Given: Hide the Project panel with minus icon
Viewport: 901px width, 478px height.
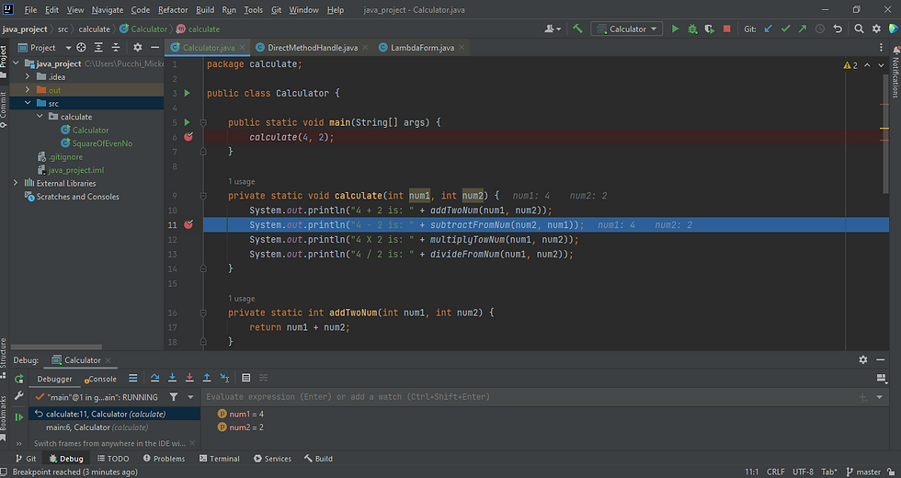Looking at the screenshot, I should click(154, 47).
